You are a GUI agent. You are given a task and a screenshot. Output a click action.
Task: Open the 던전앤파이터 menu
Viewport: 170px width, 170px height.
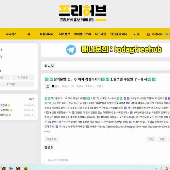point(118,34)
